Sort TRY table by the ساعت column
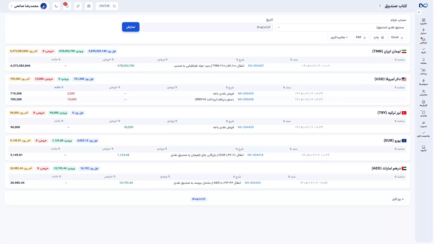 pyautogui.click(x=400, y=121)
